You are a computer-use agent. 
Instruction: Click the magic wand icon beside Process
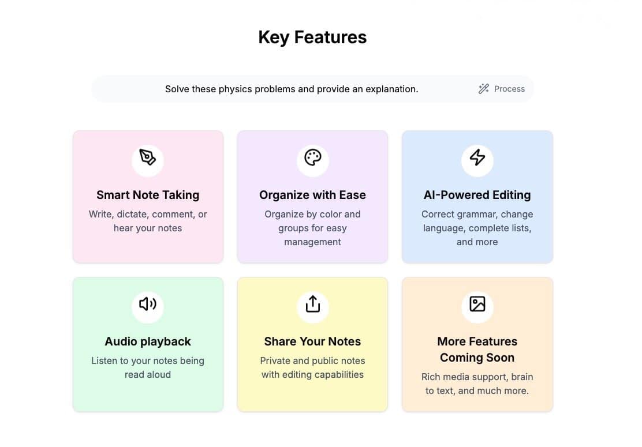pos(484,89)
